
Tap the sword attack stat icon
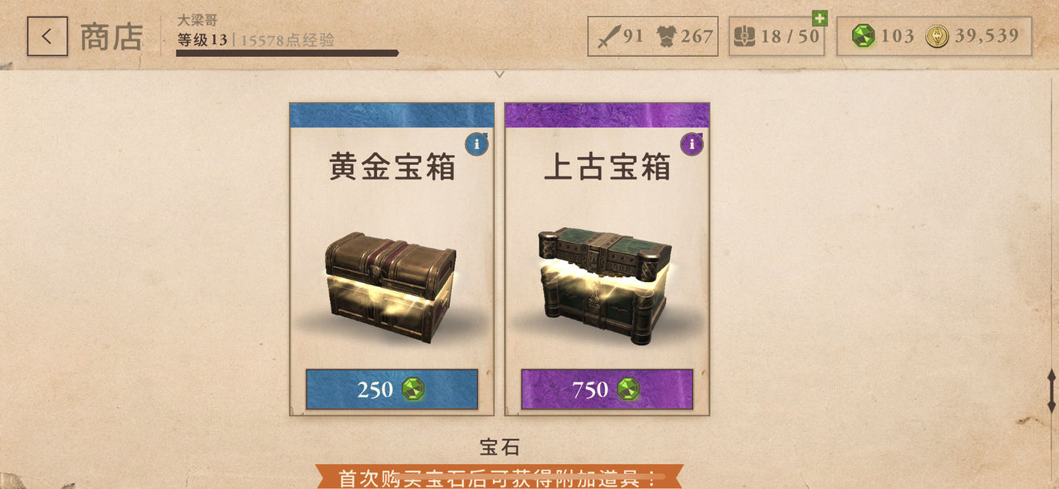click(x=609, y=36)
